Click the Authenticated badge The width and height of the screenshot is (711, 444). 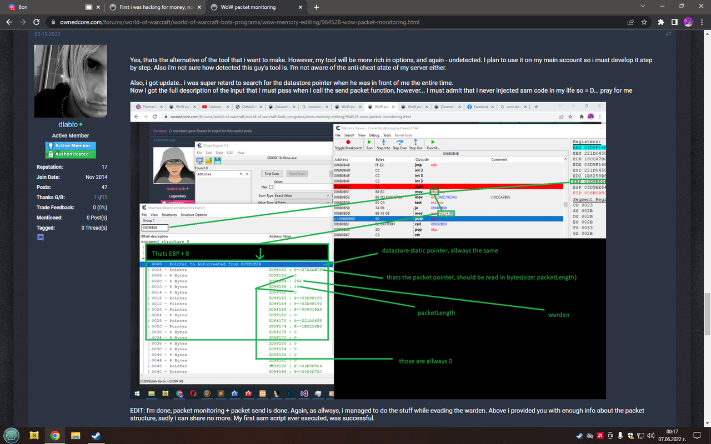[71, 154]
